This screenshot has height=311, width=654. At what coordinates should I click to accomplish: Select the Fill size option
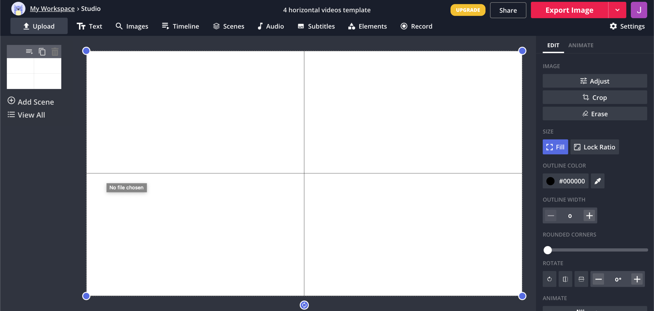coord(555,147)
